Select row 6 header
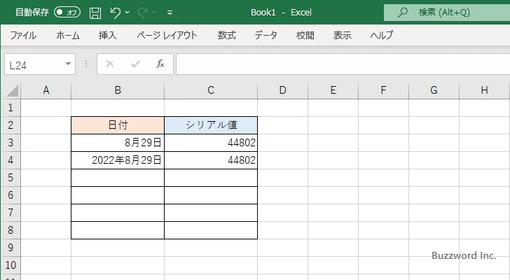The width and height of the screenshot is (510, 280). [x=11, y=195]
